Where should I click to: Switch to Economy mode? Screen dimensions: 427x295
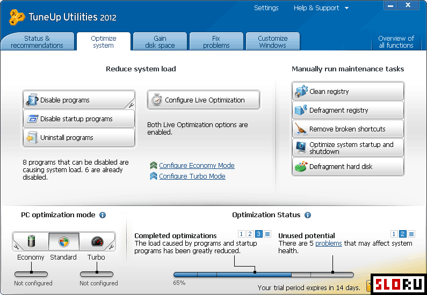(31, 241)
